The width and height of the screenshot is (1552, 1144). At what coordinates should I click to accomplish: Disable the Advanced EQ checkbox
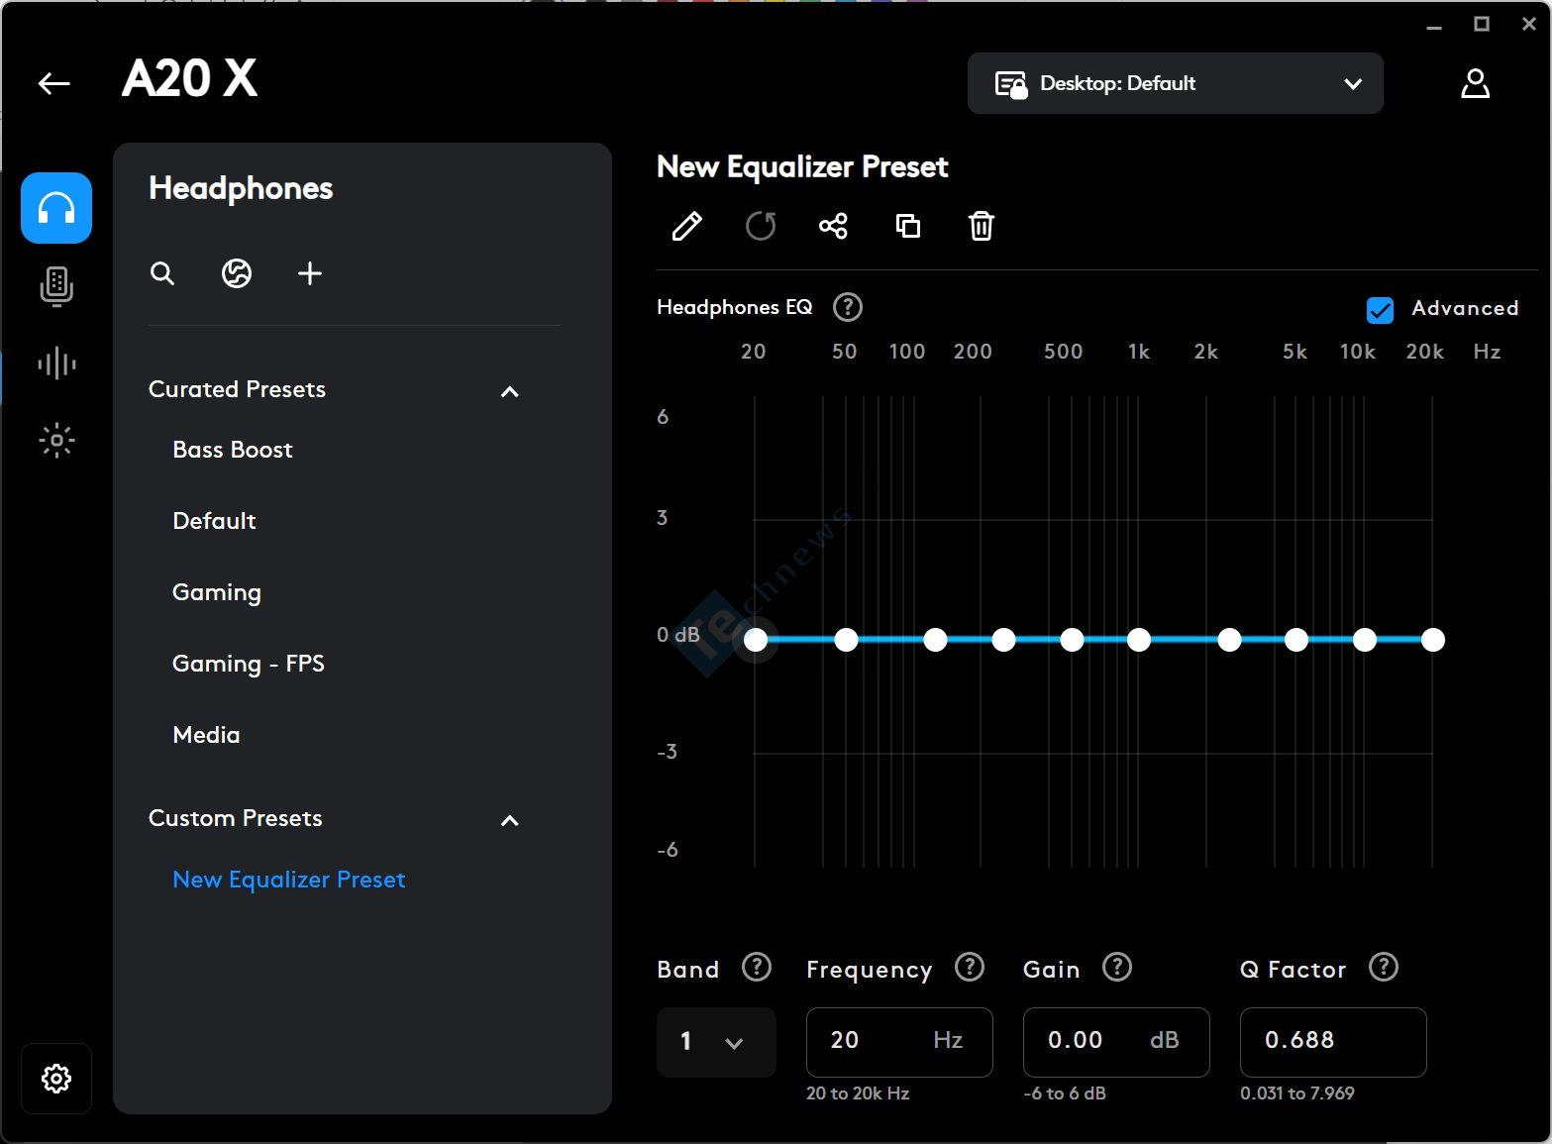(1380, 310)
